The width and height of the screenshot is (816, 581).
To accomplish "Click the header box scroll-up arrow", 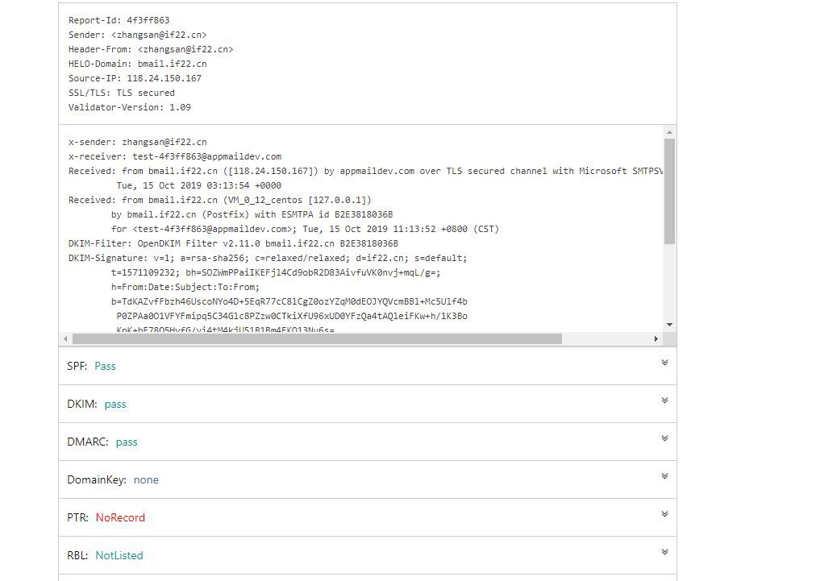I will 669,132.
